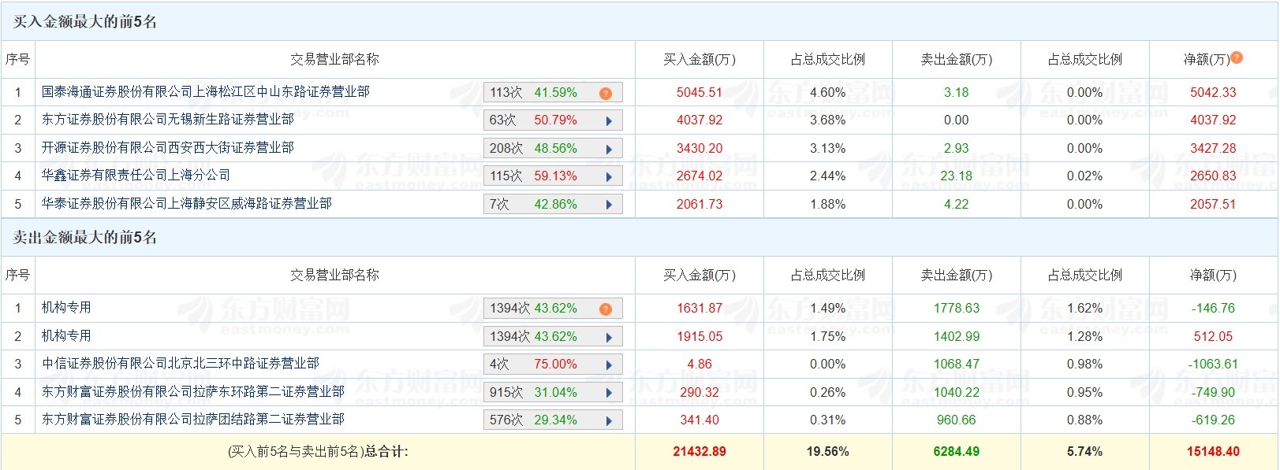Click 63次 50.79% stats box
This screenshot has width=1280, height=470.
click(x=553, y=120)
